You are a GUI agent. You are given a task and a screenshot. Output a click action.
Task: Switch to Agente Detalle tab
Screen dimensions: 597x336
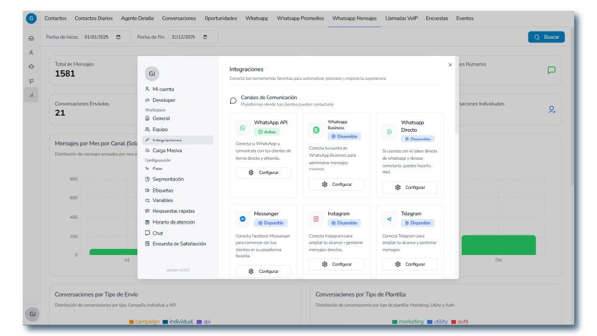pos(137,18)
